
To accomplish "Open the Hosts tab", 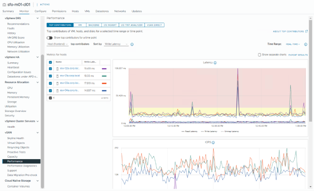I will pyautogui.click(x=75, y=11).
